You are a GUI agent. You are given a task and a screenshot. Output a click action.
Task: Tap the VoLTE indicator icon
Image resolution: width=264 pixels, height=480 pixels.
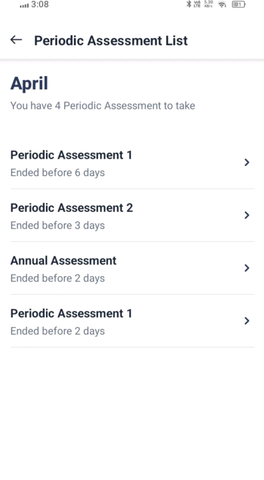pyautogui.click(x=197, y=4)
